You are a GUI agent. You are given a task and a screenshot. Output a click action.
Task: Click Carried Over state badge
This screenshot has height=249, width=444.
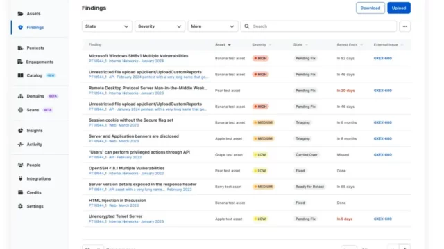pos(307,155)
